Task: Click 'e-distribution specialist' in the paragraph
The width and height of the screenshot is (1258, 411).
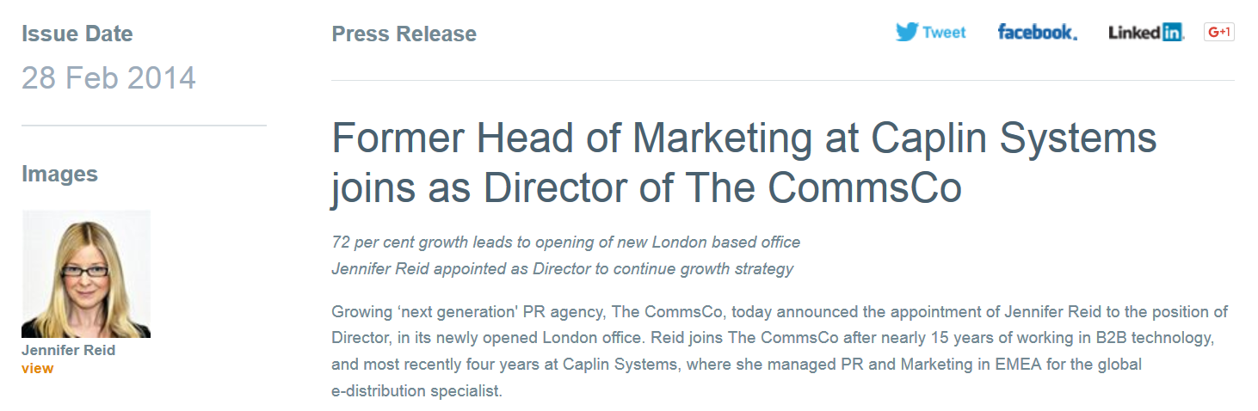Action: point(416,391)
